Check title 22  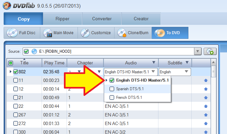click(16, 106)
